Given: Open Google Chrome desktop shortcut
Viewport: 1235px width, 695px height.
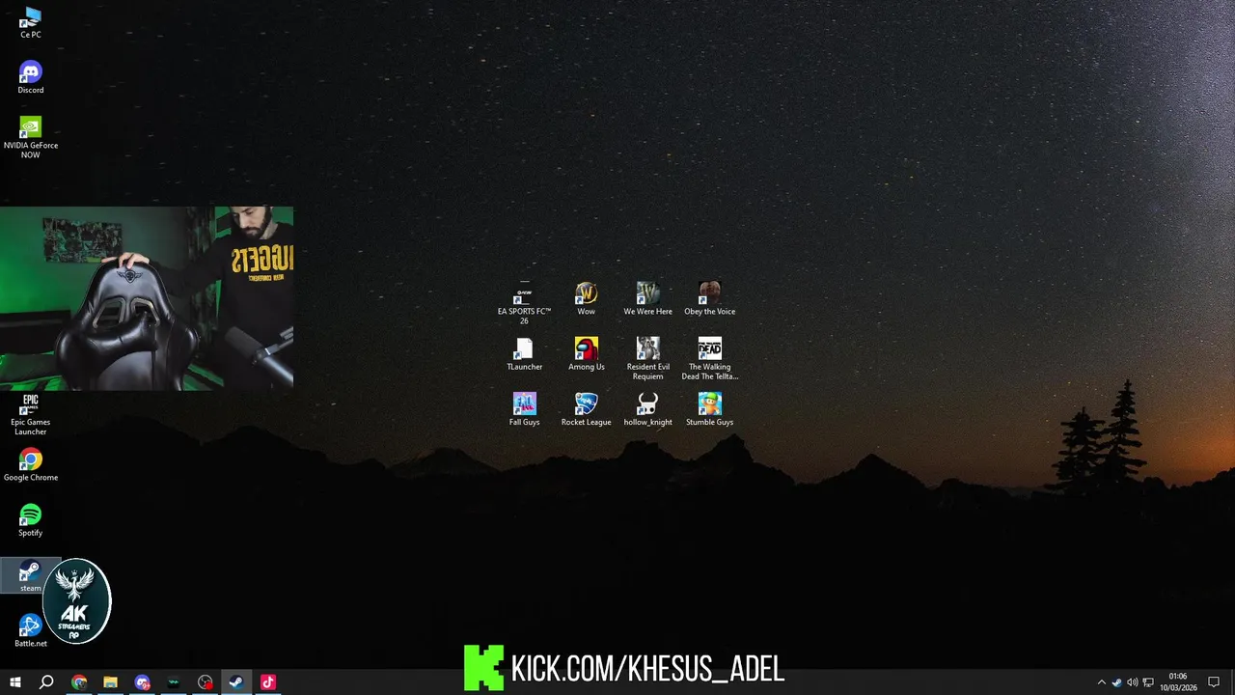Looking at the screenshot, I should 31,465.
